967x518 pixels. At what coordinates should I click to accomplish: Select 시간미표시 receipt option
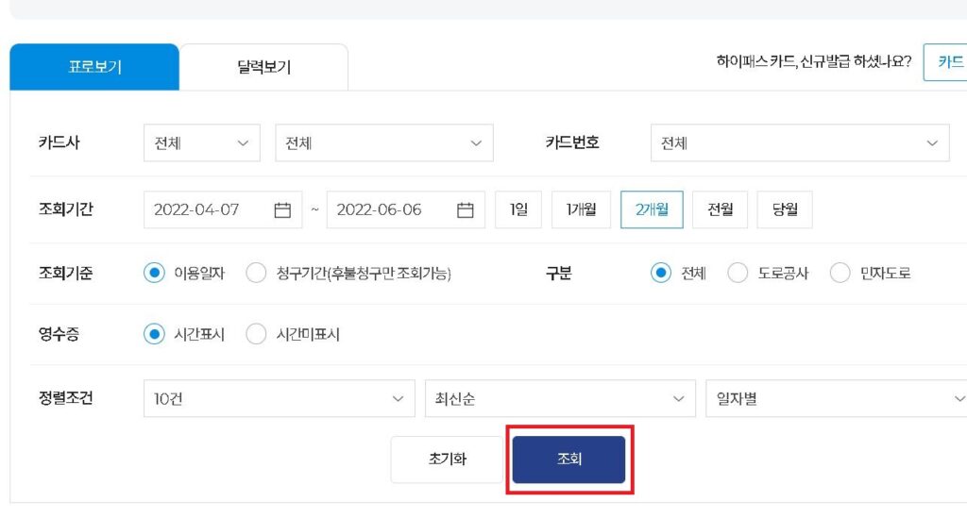256,334
